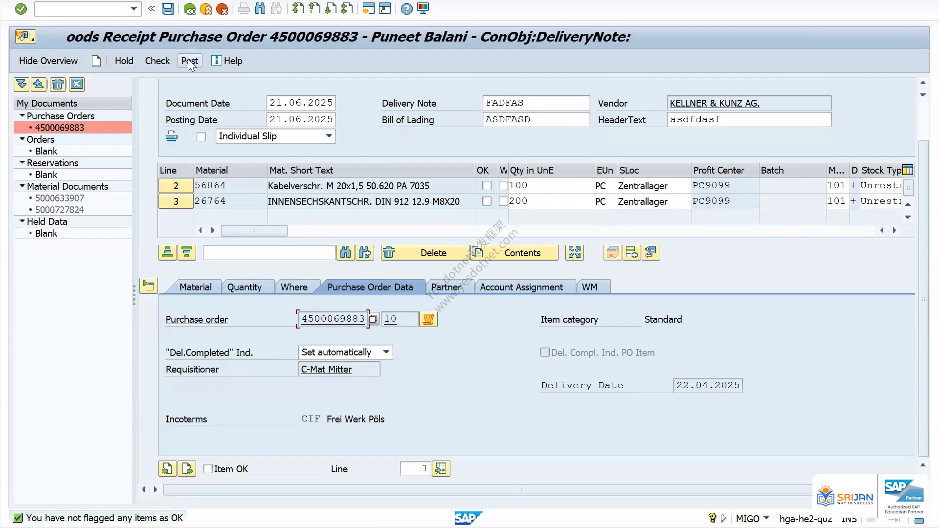Switch to the Quantity tab
This screenshot has height=528, width=939.
[x=244, y=287]
